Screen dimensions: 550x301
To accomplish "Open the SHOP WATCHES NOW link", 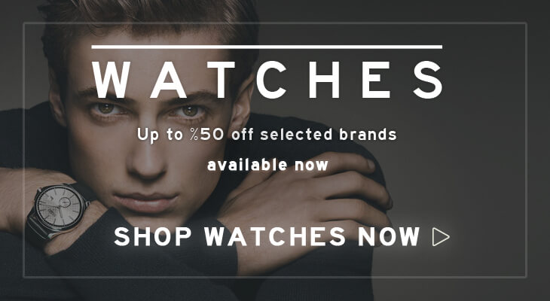I will [282, 236].
